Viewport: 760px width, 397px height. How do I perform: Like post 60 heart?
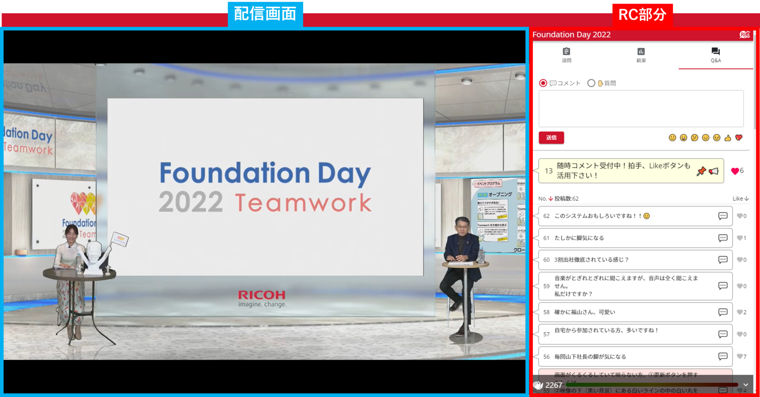point(739,260)
